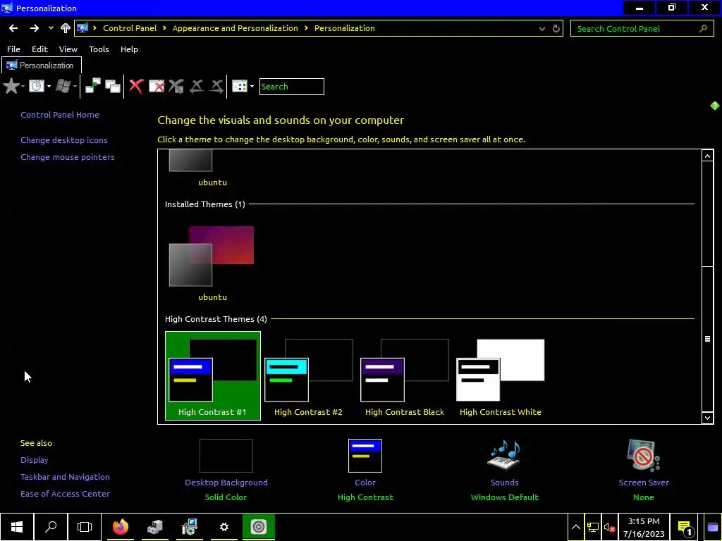This screenshot has width=722, height=541.
Task: Open the Tools menu
Action: tap(99, 49)
